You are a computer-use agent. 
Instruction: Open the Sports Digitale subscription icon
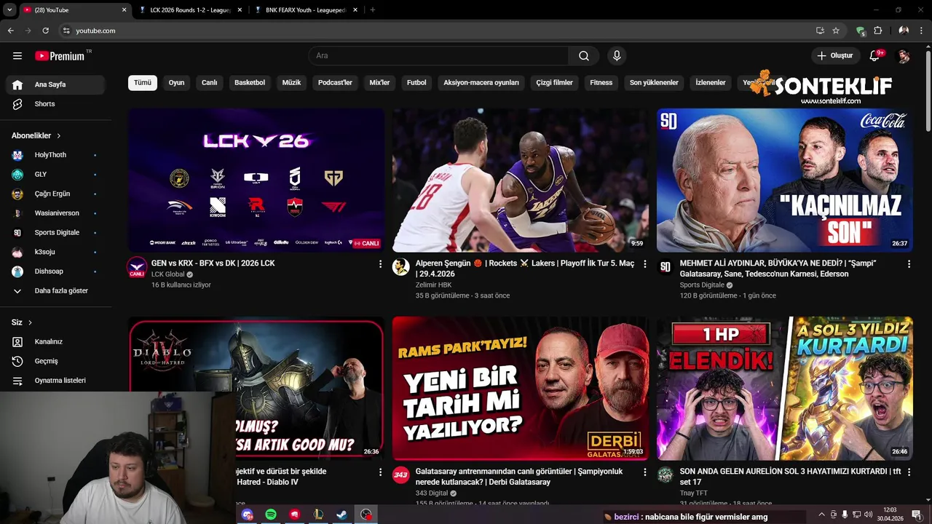click(x=17, y=233)
